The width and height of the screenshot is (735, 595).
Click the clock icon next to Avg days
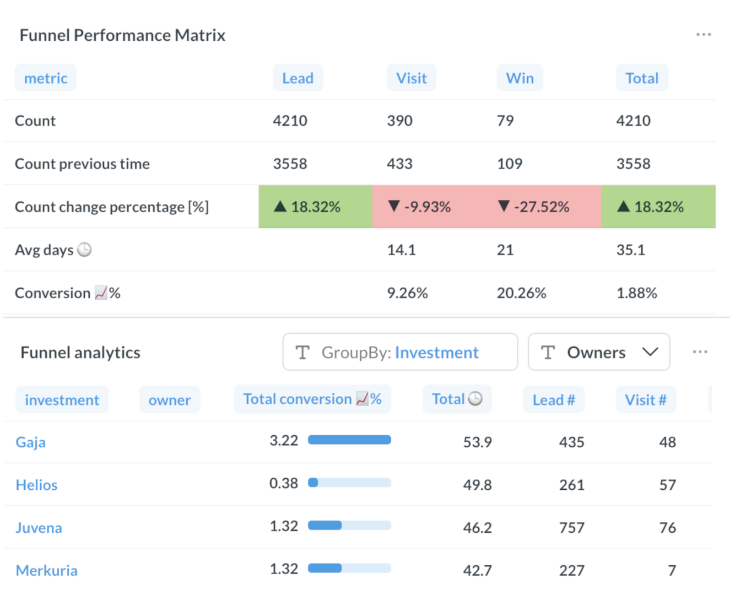coord(84,250)
